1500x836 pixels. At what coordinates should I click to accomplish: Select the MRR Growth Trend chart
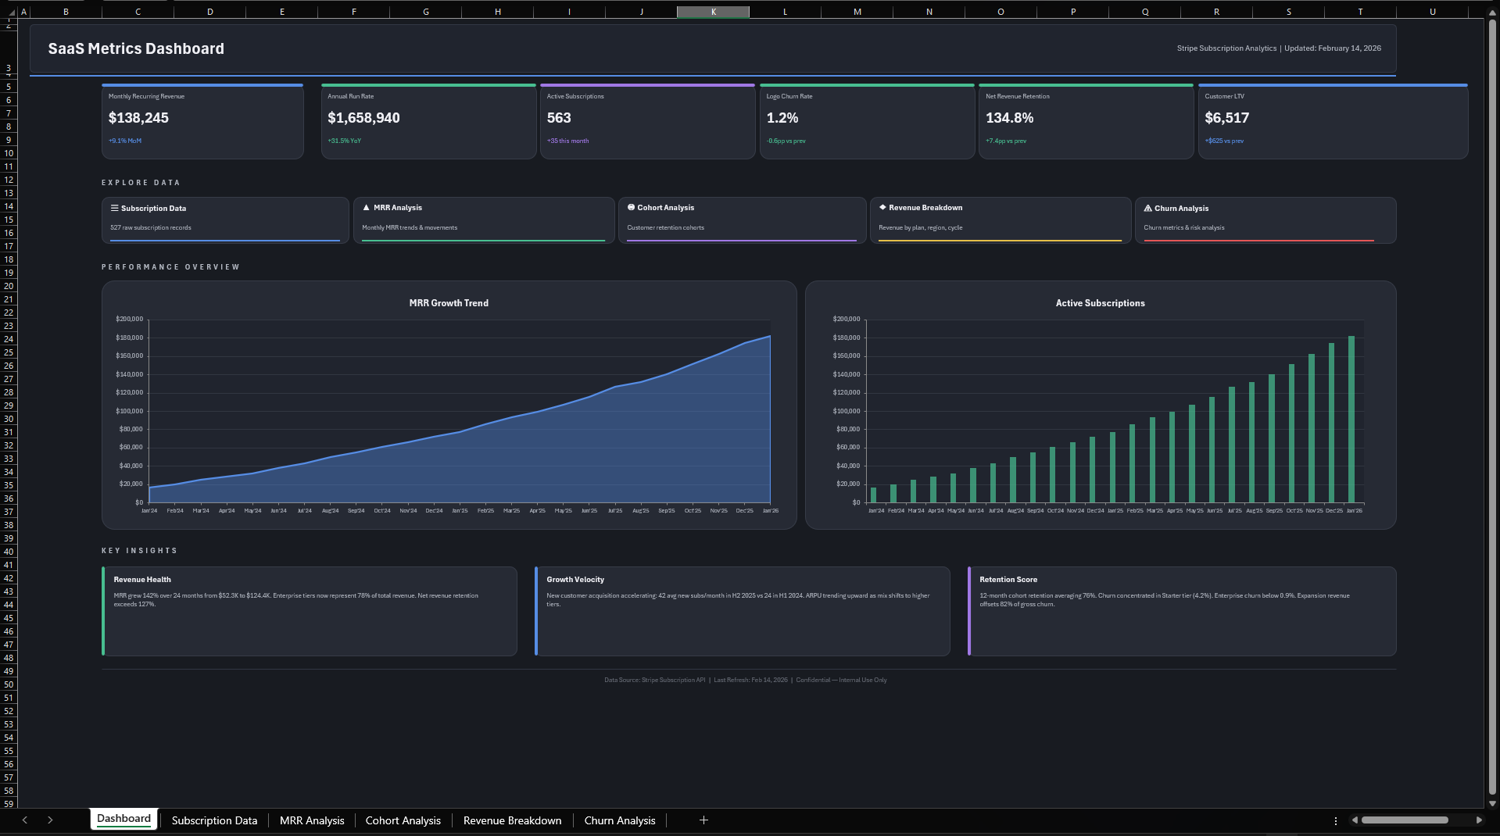(449, 405)
